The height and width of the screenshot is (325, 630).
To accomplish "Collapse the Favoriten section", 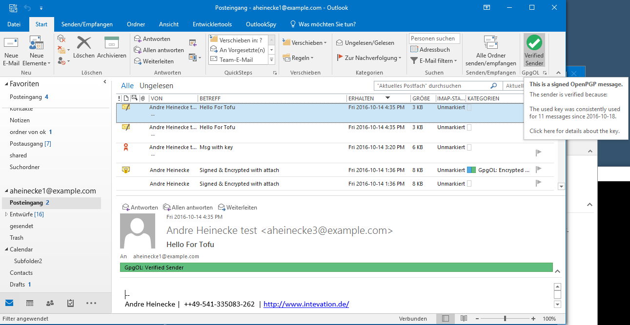I will click(5, 84).
